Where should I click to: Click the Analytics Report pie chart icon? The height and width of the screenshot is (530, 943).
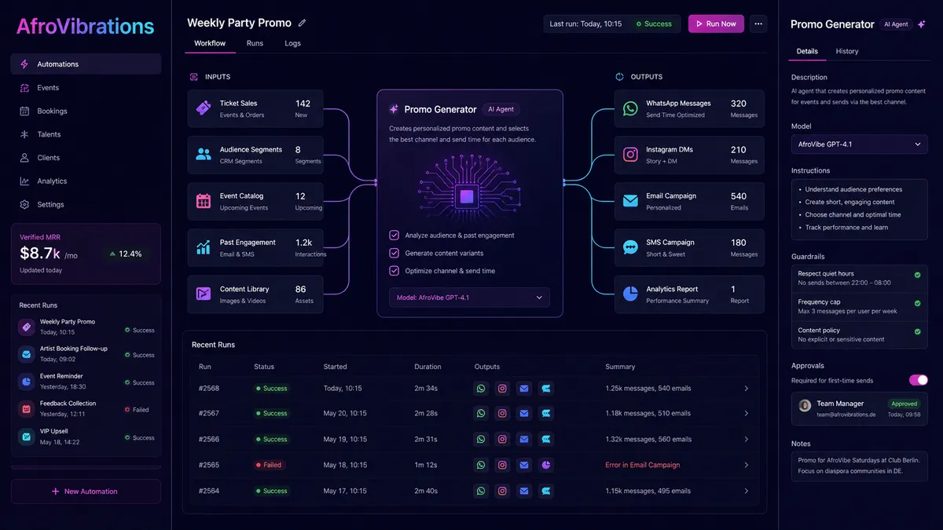(x=630, y=294)
